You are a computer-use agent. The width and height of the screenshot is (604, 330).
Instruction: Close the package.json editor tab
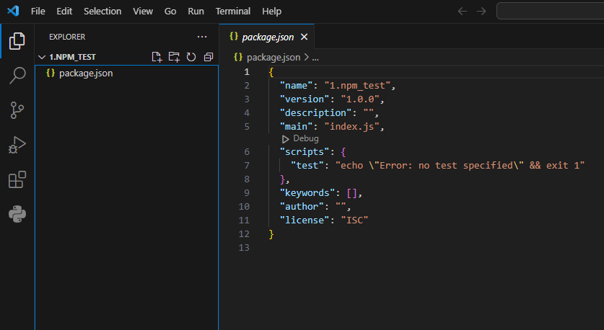pyautogui.click(x=304, y=37)
